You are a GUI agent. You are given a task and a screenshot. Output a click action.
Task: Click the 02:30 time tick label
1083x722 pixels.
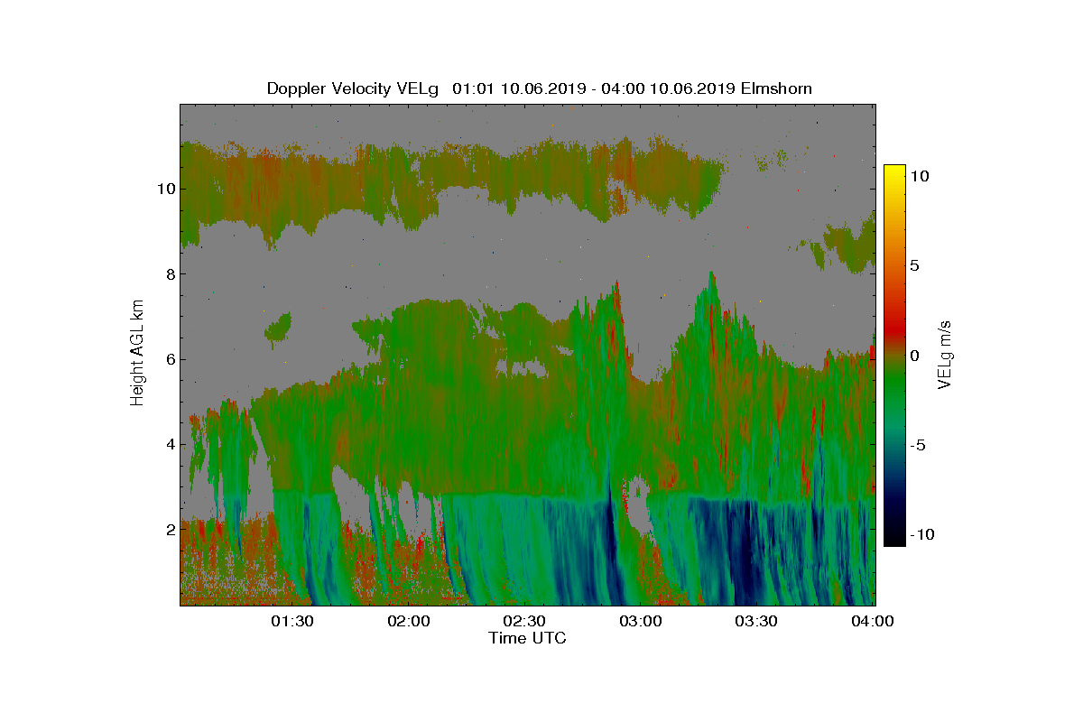[526, 622]
